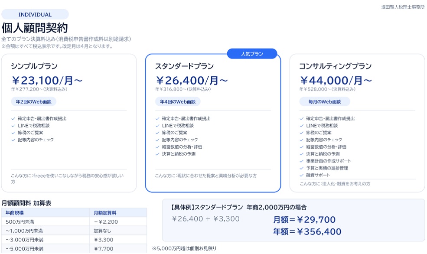Select the 年¥316,800〜 annual price text
This screenshot has width=427, height=254.
coord(183,89)
